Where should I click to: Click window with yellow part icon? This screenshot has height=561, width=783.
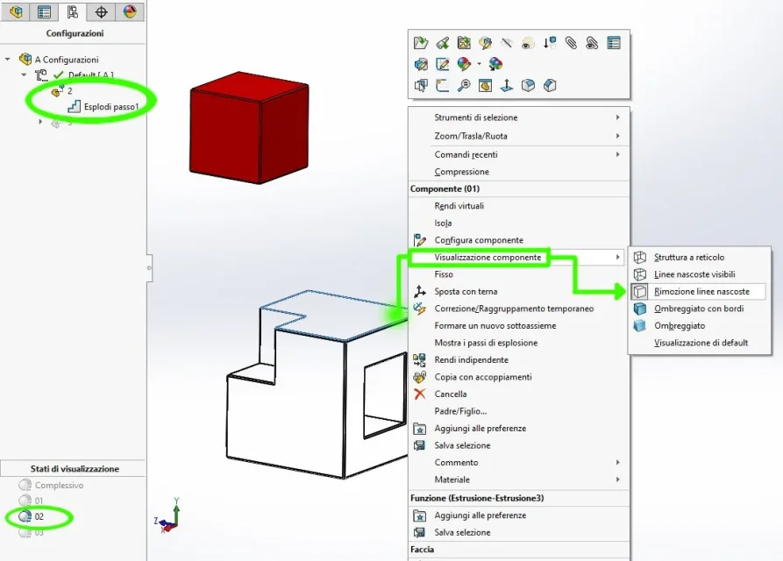pyautogui.click(x=485, y=85)
